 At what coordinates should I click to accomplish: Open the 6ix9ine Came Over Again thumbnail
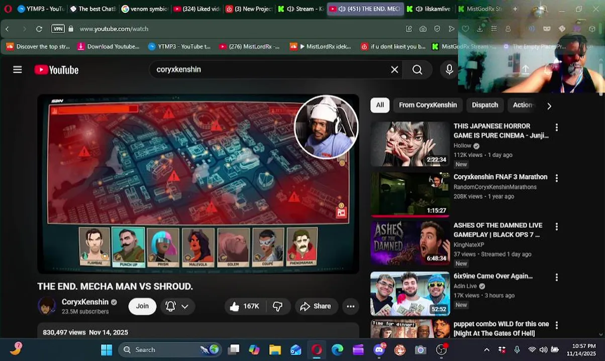tap(410, 294)
